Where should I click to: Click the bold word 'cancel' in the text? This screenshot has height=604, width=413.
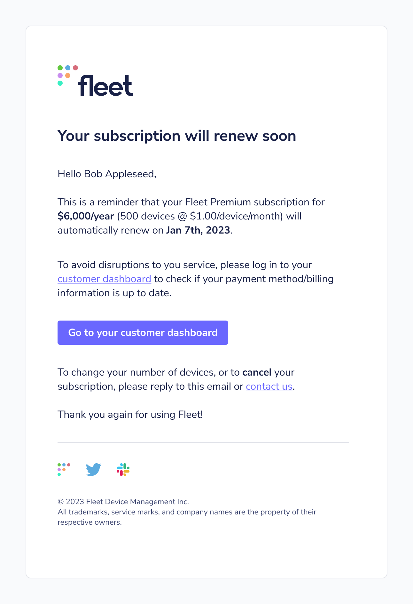[x=257, y=372]
